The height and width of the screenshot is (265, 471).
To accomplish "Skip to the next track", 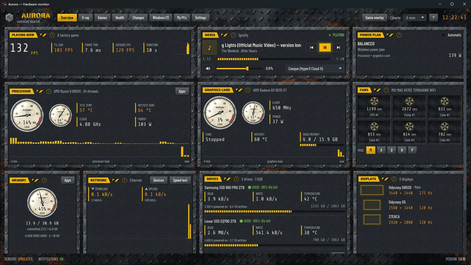I will 338,47.
